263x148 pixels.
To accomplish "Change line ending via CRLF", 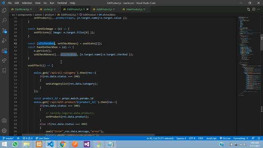I will (201, 138).
